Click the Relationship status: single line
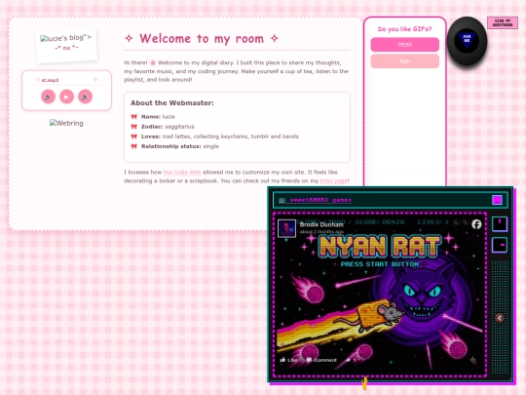Screen dimensions: 526x395 click(x=180, y=146)
